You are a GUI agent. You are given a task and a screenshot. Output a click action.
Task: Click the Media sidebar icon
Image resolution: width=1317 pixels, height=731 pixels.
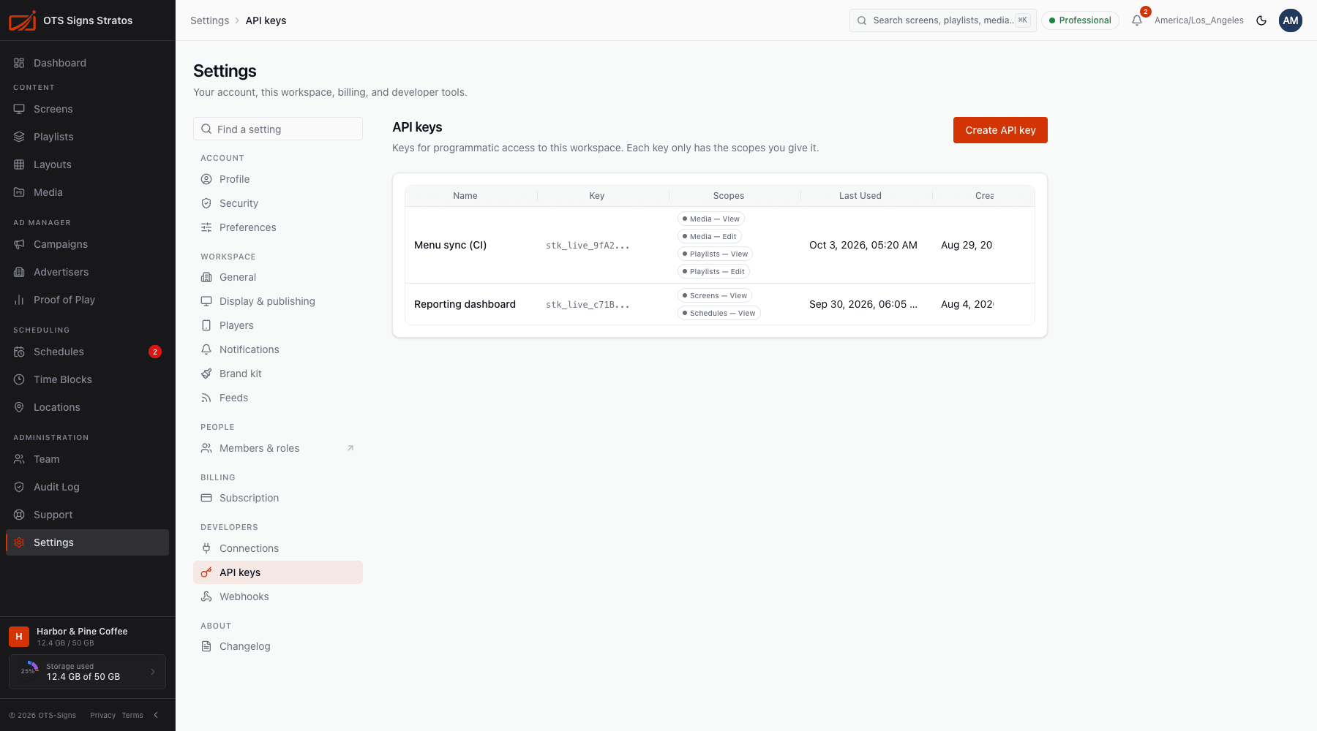(19, 192)
